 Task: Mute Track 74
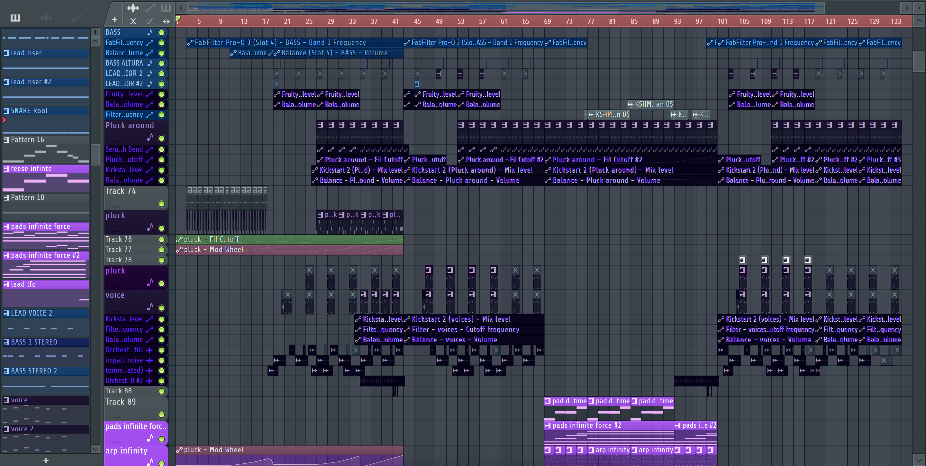tap(162, 204)
